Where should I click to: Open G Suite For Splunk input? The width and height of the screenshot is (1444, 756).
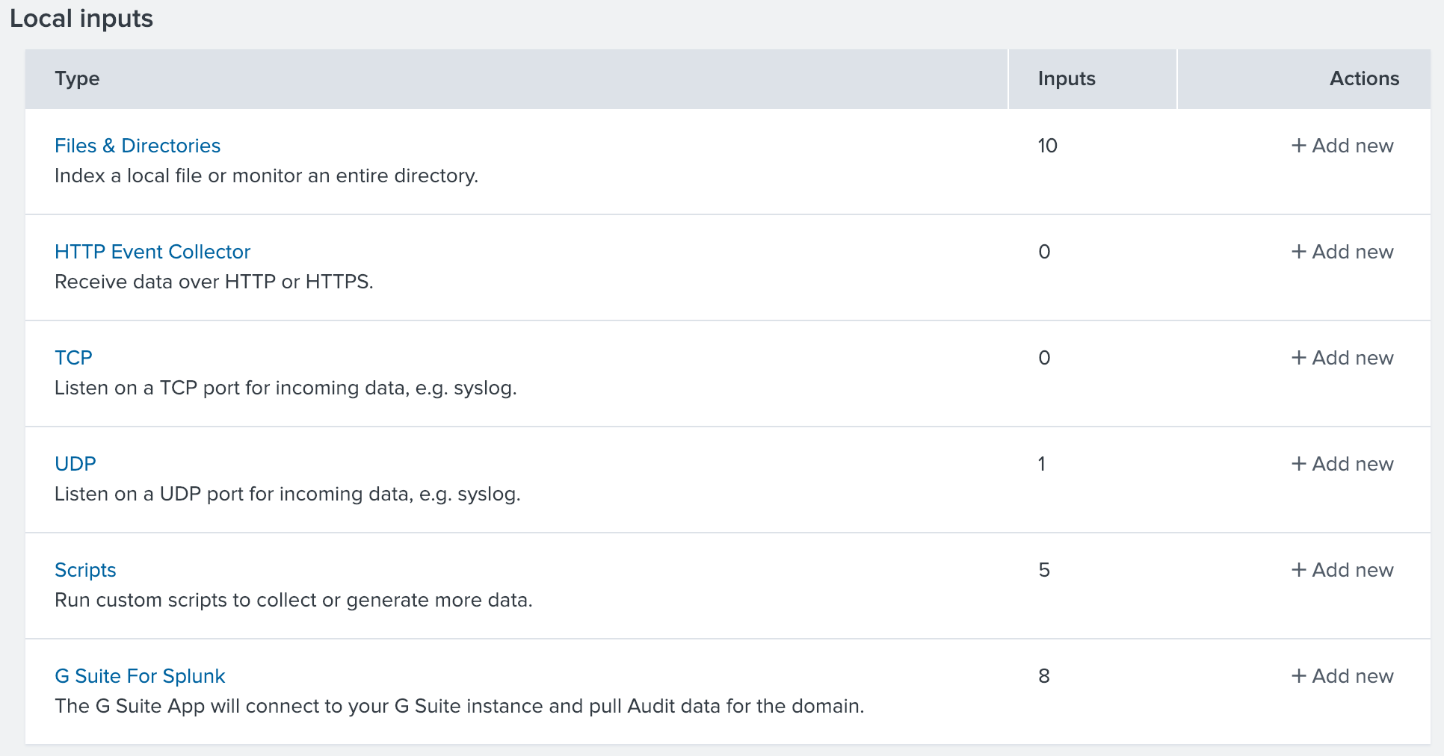point(140,676)
